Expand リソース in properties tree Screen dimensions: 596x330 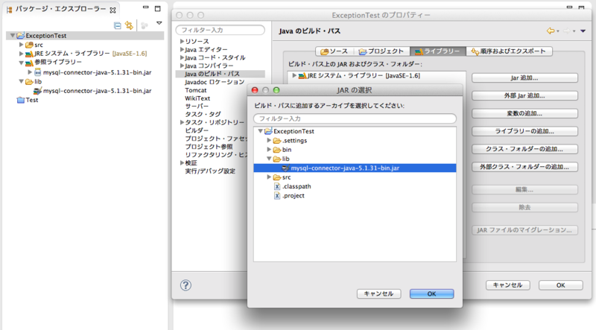tap(182, 41)
